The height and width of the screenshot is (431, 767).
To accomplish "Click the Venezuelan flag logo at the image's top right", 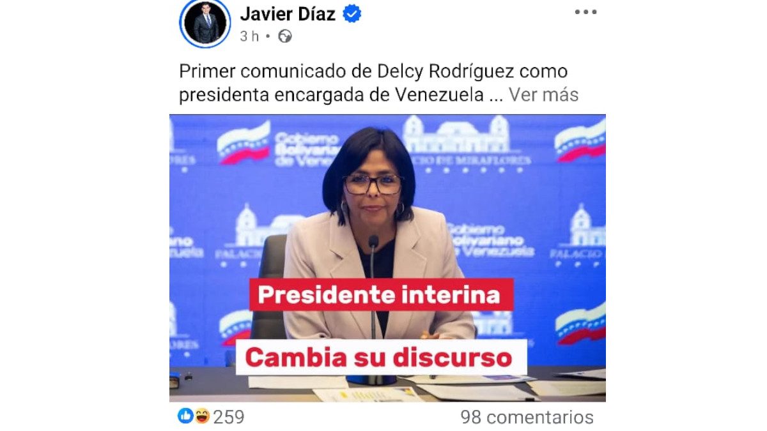I will 580,140.
